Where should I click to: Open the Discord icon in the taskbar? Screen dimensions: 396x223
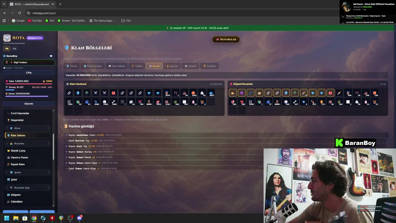pyautogui.click(x=79, y=218)
